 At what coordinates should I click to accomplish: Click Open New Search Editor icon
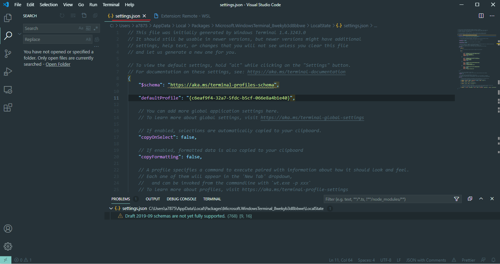pos(84,15)
